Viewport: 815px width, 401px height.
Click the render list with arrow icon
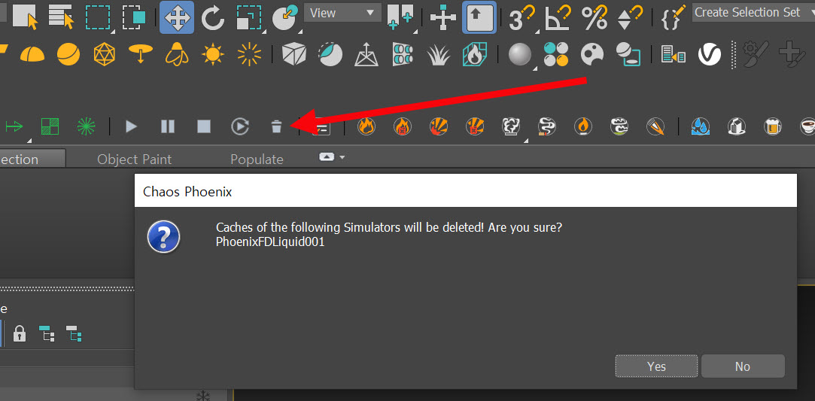(673, 54)
